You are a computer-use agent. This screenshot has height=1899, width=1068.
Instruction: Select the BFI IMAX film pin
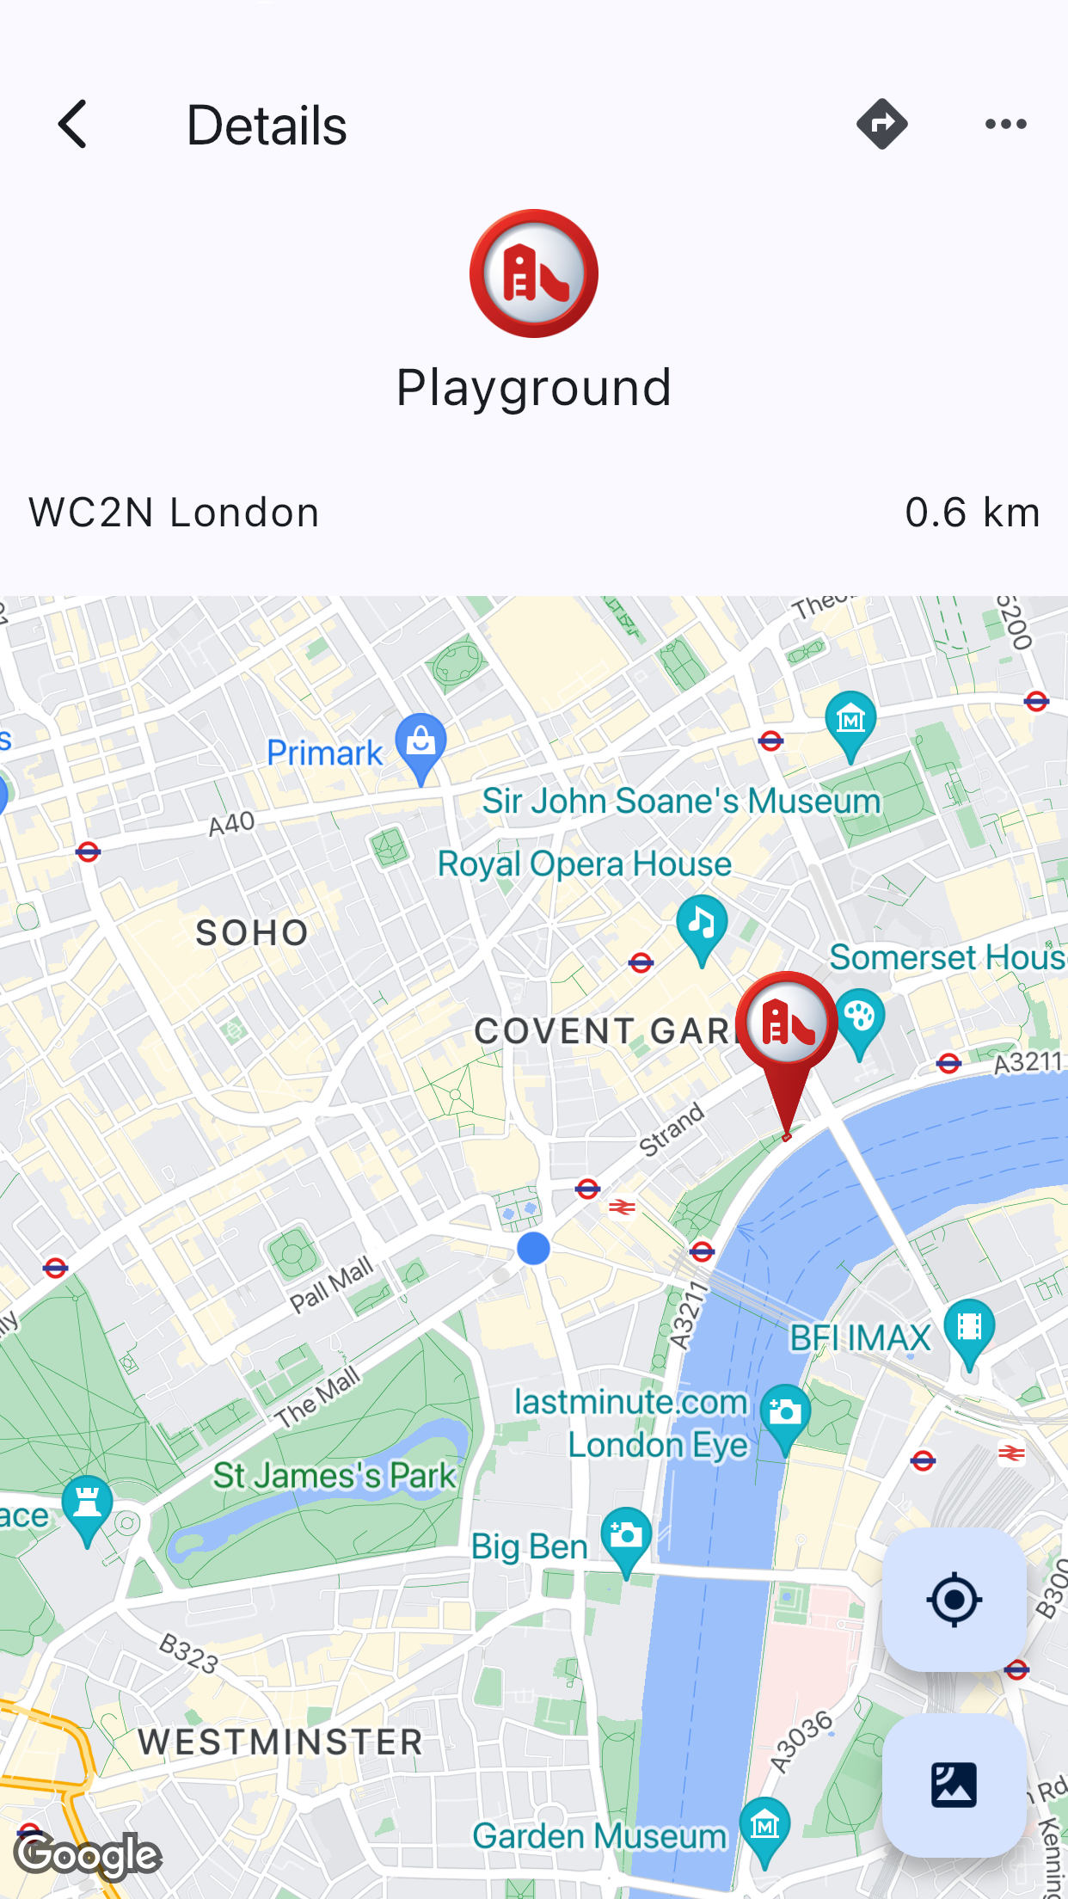tap(969, 1332)
